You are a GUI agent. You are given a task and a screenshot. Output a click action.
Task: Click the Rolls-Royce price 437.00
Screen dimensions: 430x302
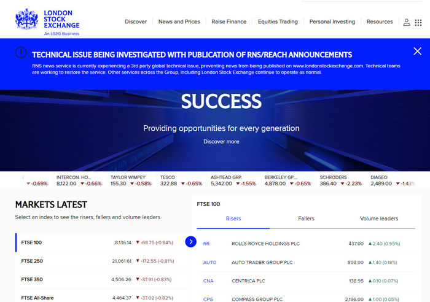coord(356,244)
